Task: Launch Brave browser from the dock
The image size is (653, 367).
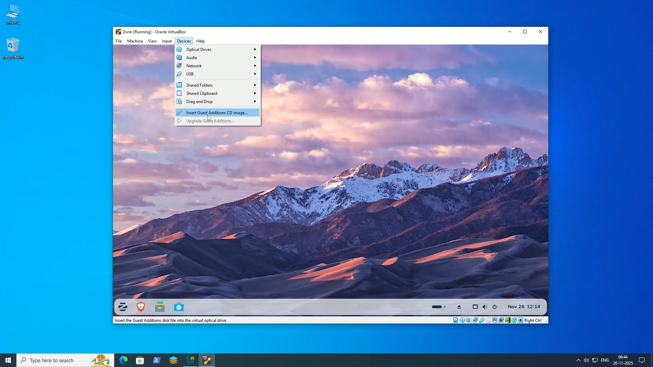Action: click(x=141, y=307)
